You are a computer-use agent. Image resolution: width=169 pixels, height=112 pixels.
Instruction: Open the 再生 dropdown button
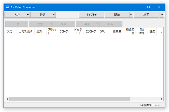(87, 24)
